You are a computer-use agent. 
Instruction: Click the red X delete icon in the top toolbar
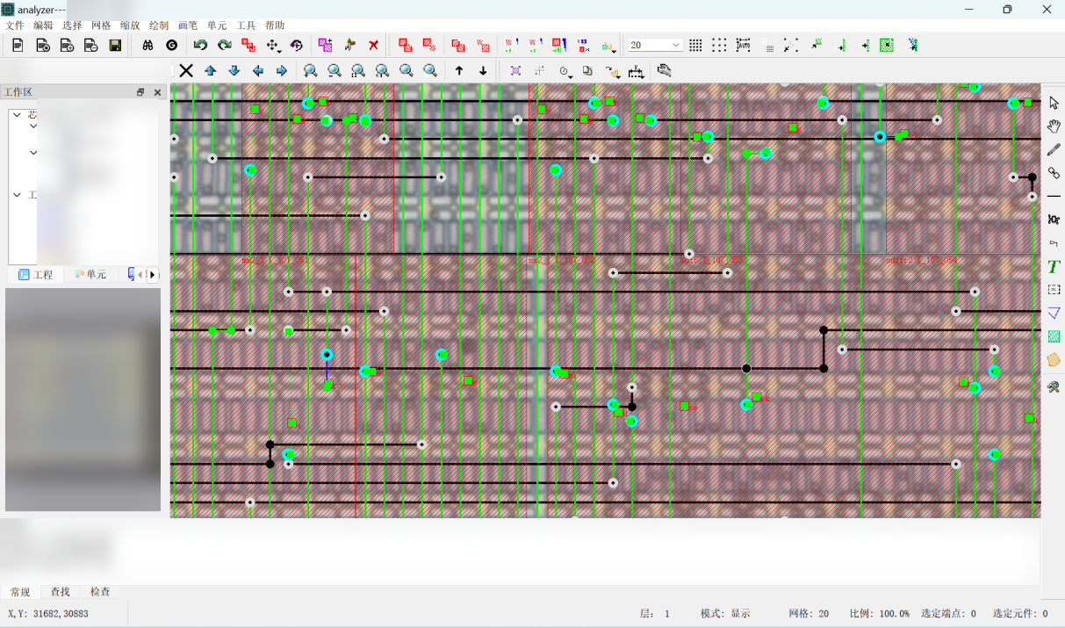pyautogui.click(x=373, y=45)
